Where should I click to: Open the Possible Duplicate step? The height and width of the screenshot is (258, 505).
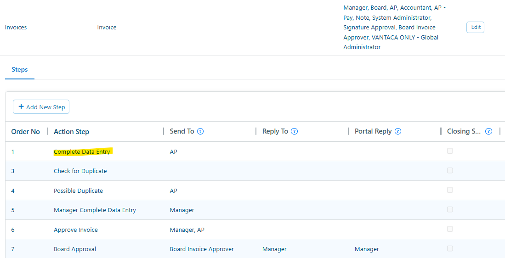coord(78,191)
